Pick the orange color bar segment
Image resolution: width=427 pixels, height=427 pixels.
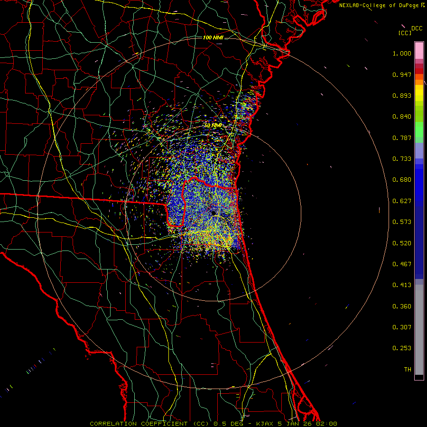pos(419,82)
